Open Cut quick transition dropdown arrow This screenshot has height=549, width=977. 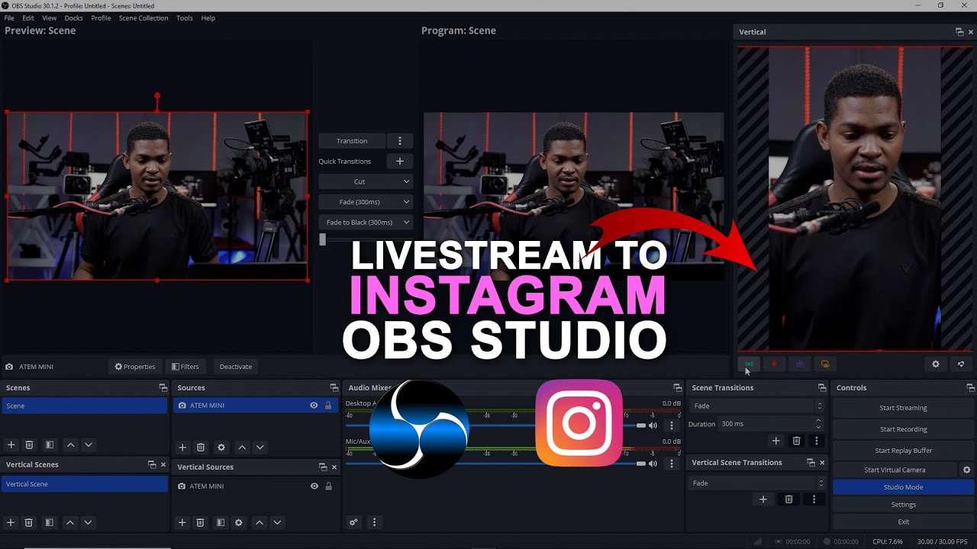(406, 181)
